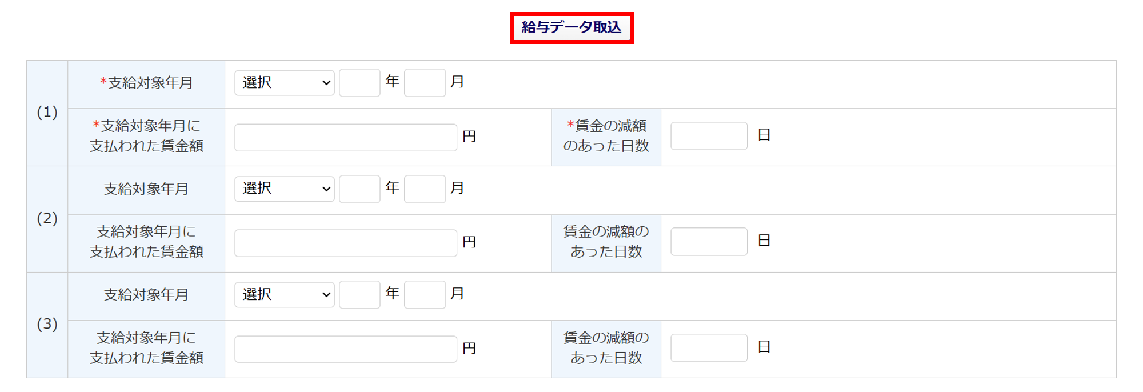The width and height of the screenshot is (1143, 392).
Task: Click the *賃金の減額のあった日数 label
Action: click(x=606, y=136)
